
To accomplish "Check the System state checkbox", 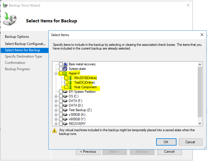I will (61, 69).
